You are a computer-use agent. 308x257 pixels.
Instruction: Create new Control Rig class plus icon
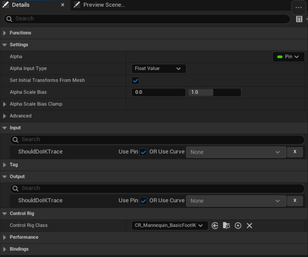(238, 226)
